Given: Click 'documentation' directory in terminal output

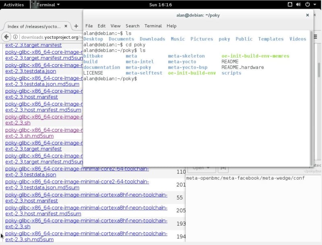Looking at the screenshot, I should [101, 67].
